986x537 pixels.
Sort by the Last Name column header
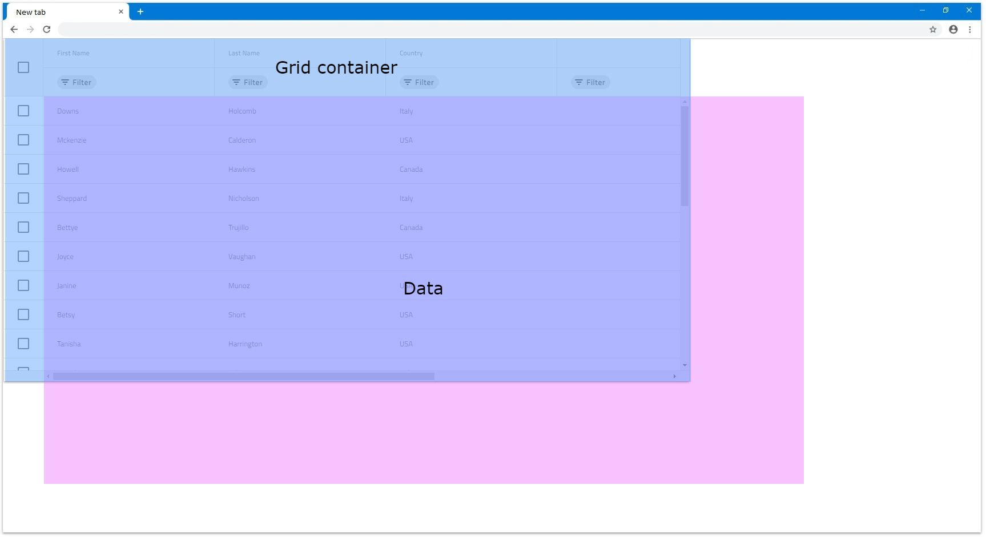(x=244, y=53)
